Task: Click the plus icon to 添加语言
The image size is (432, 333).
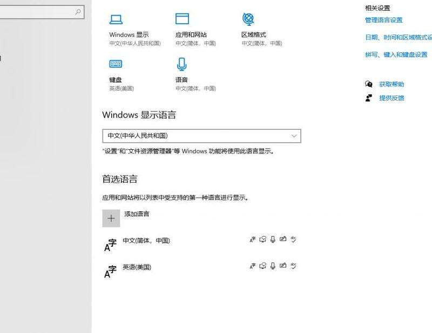Action: [x=111, y=218]
